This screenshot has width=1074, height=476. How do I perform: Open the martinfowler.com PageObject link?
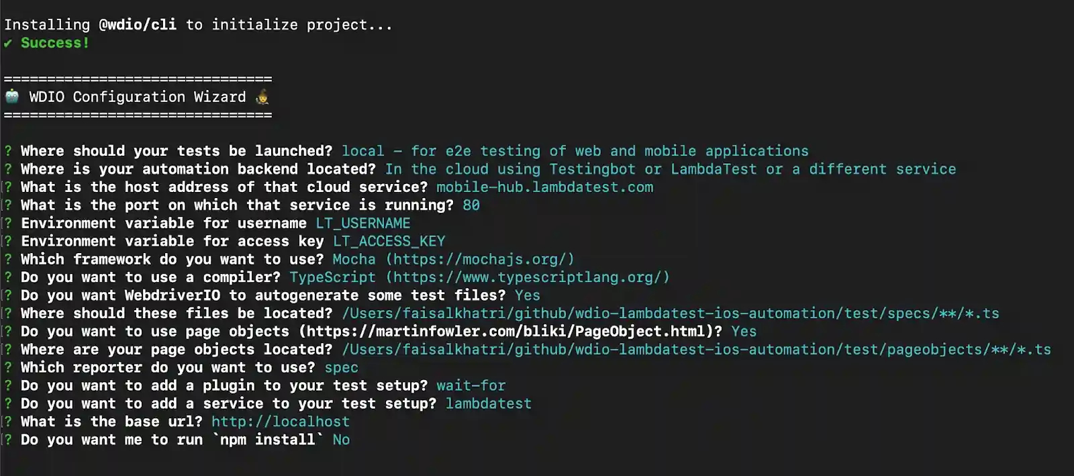(x=509, y=332)
